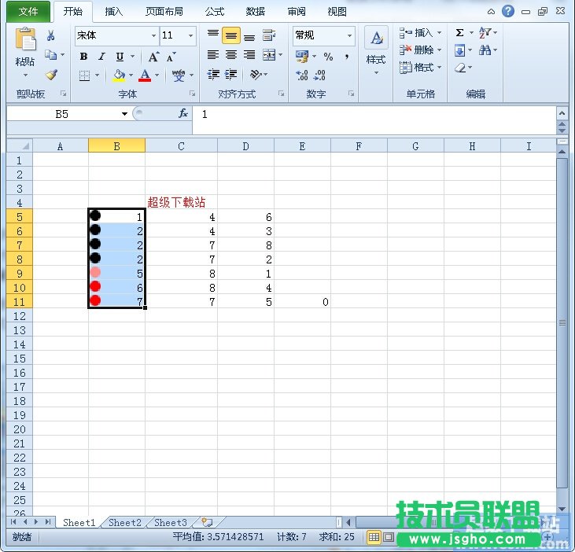Toggle bold formatting
Screen dimensions: 575x552
83,57
